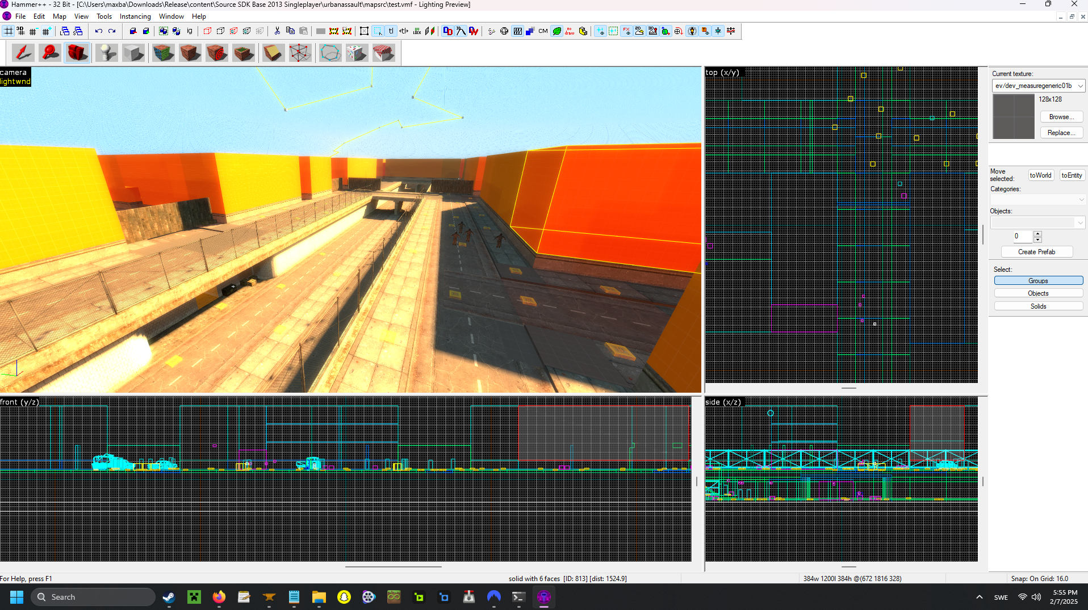Set selection mode to Objects

coord(1038,293)
